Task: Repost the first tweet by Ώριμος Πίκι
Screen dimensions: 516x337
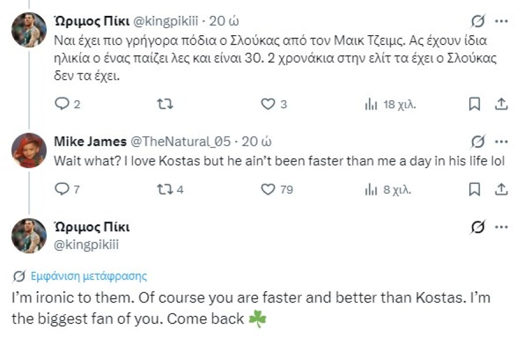Action: pyautogui.click(x=165, y=104)
